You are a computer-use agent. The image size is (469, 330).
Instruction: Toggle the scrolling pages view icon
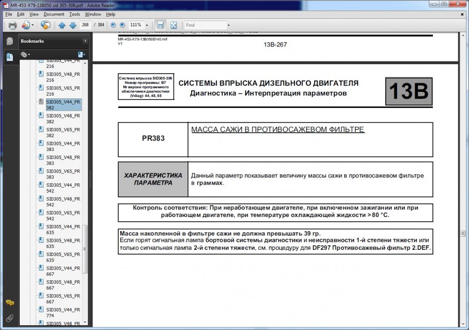160,25
